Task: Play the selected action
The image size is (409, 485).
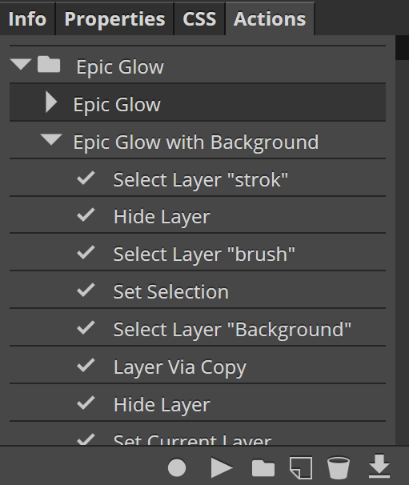Action: [x=222, y=467]
